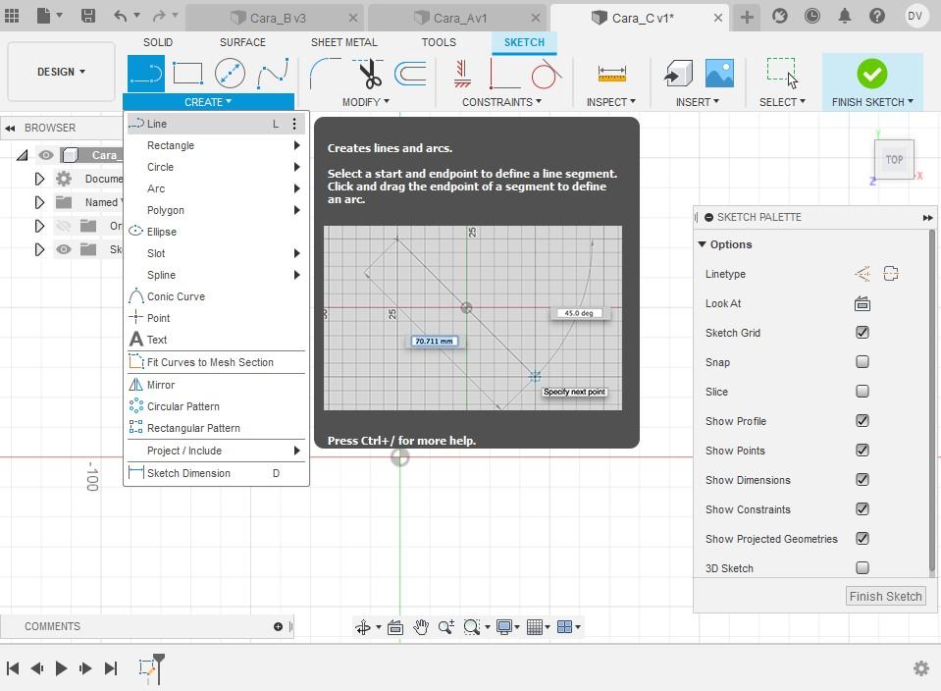The height and width of the screenshot is (691, 941).
Task: Click the Insert Canvas image icon
Action: click(719, 74)
